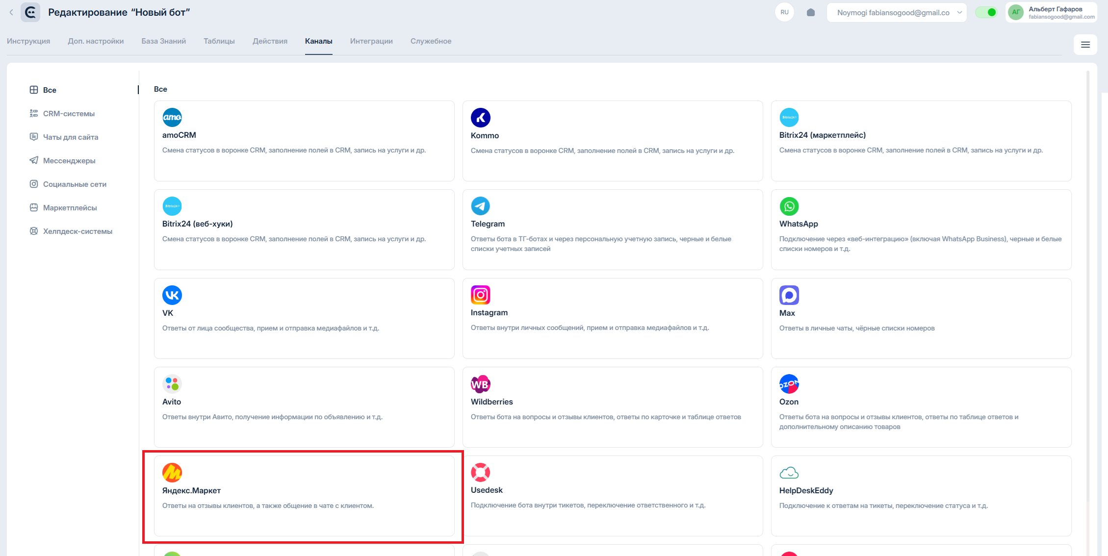Open the Ozon marketplace icon
This screenshot has height=556, width=1108.
pos(789,384)
